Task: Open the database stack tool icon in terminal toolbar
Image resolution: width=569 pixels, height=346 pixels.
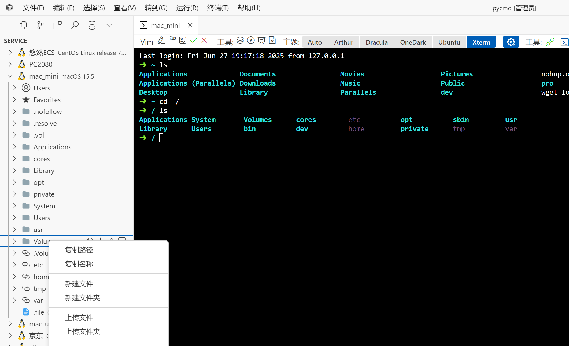Action: 240,41
